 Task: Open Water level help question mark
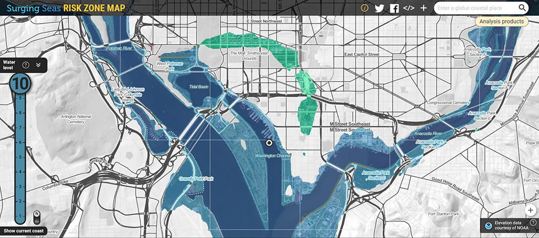pos(25,65)
